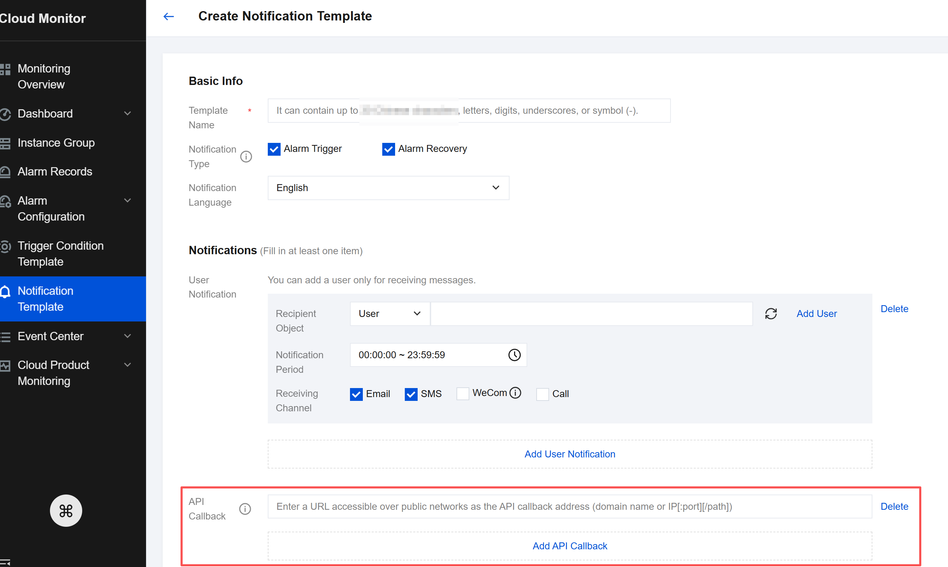Disable the Email receiving channel
Screen dimensions: 948x567
tap(356, 394)
